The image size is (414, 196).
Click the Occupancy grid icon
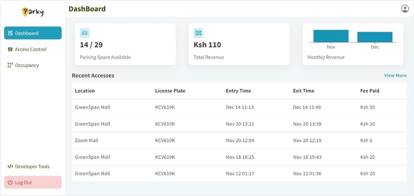click(10, 65)
